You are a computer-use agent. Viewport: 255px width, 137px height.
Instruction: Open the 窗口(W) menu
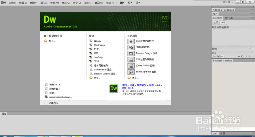(99, 3)
